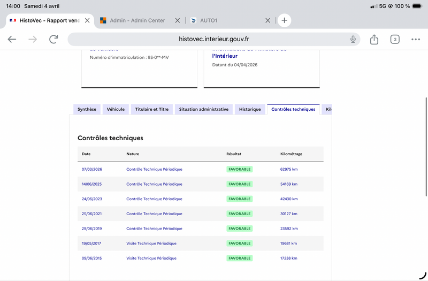Reload the HistoVec page

[x=53, y=39]
